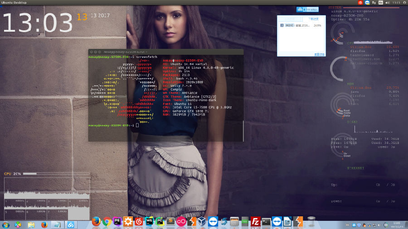Image resolution: width=408 pixels, height=229 pixels.
Task: Select the 下载进度 tab in cloud widget
Action: pyautogui.click(x=314, y=19)
